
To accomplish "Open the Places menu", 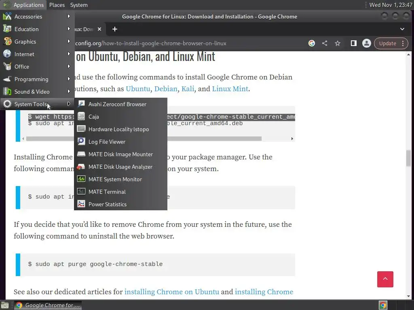I will pos(57,5).
